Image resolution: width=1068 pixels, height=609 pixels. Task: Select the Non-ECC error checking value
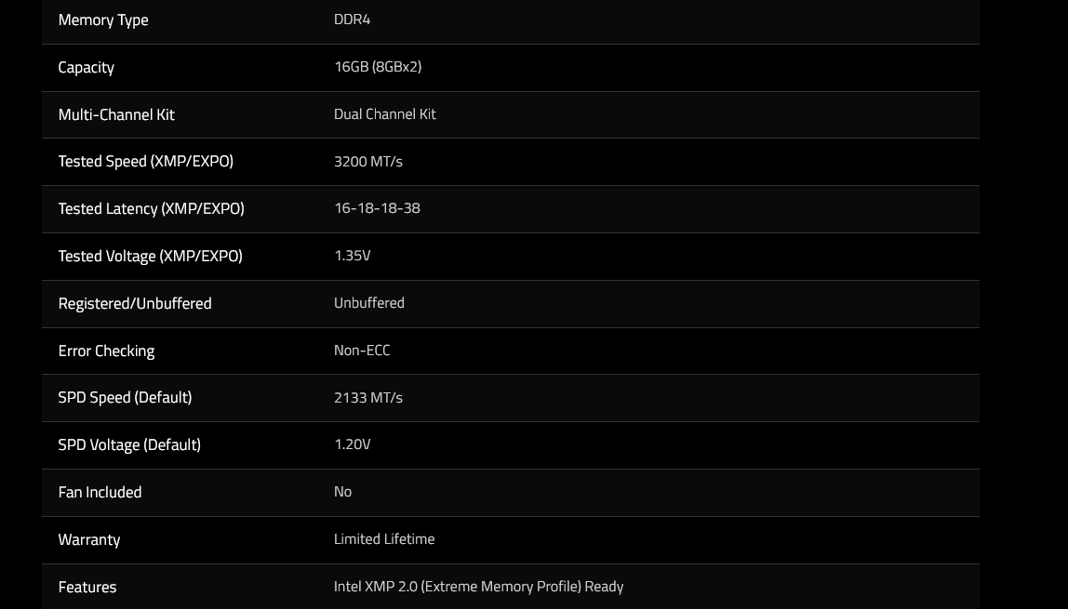click(362, 351)
